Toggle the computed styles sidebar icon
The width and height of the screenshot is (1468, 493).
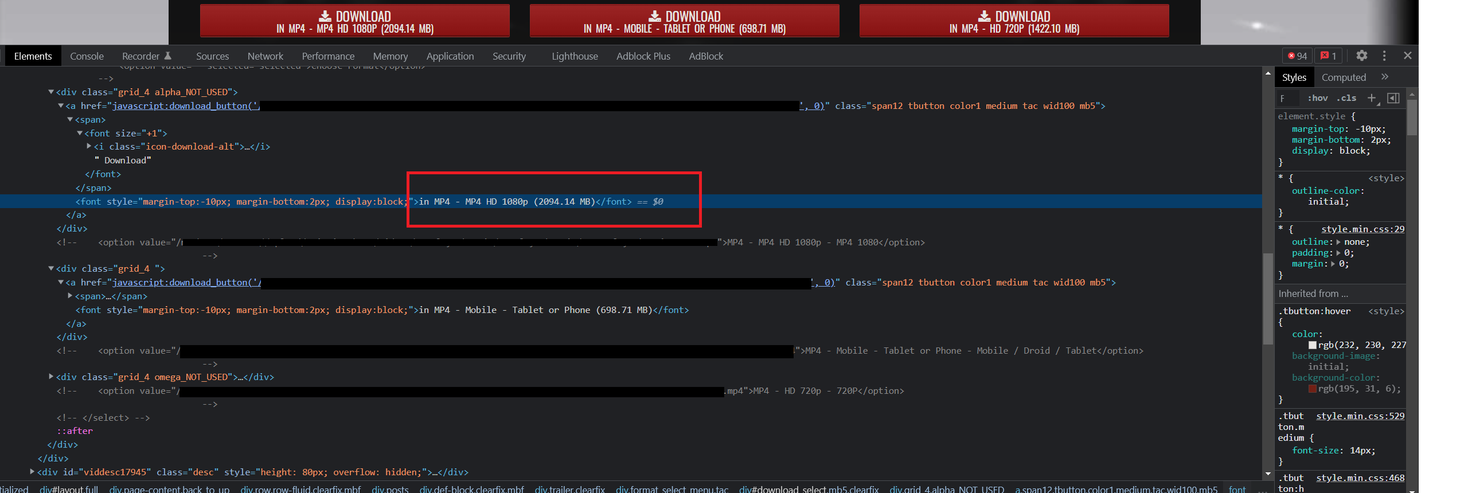[x=1393, y=98]
